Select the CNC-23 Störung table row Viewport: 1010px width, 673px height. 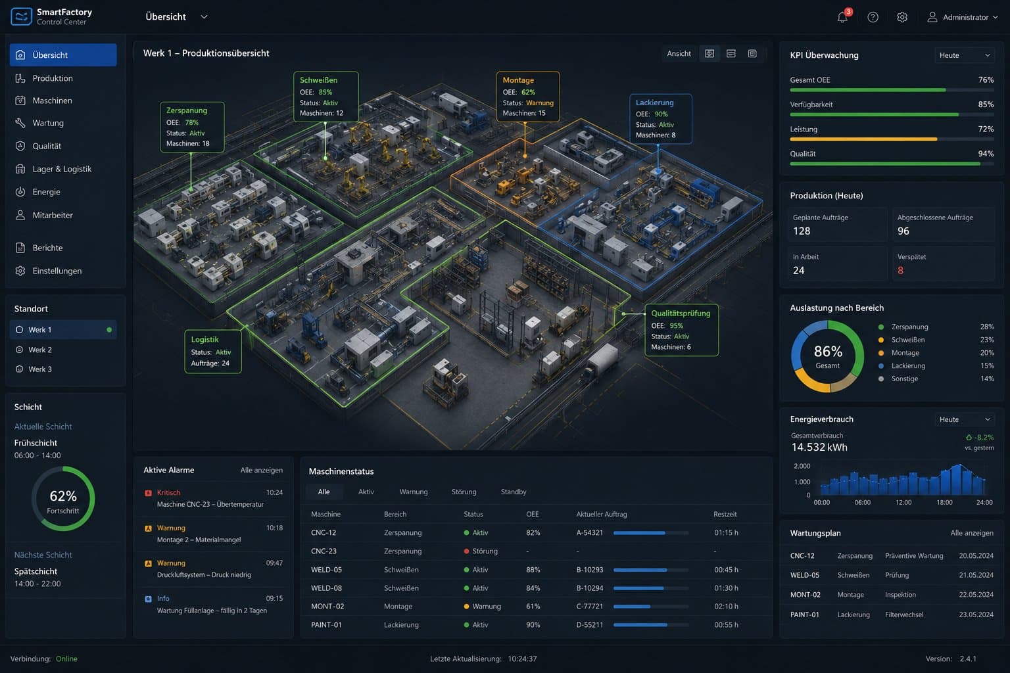[535, 551]
